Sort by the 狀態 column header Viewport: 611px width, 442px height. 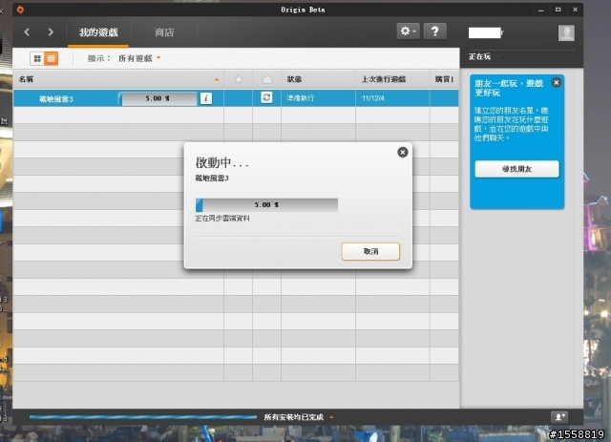318,79
